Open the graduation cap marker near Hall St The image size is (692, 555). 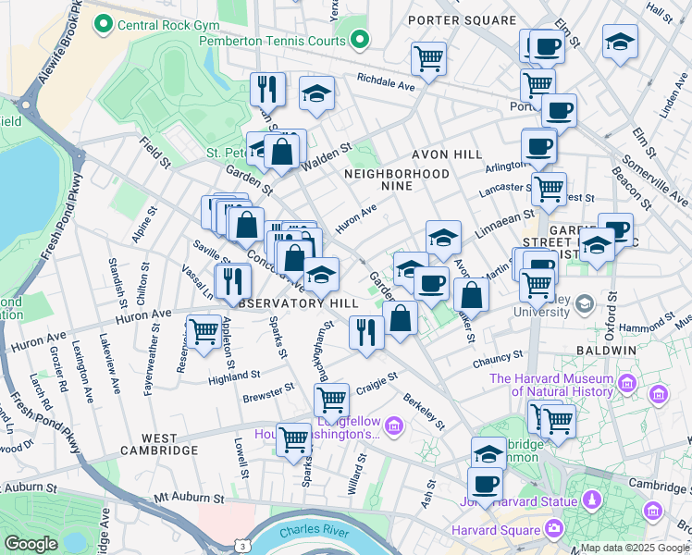click(x=620, y=43)
